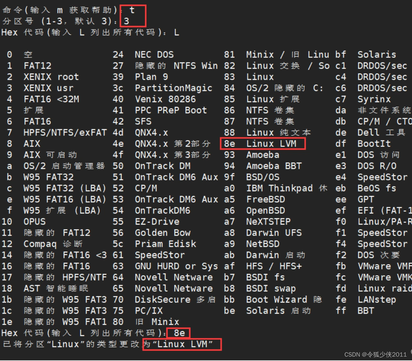Viewport: 412px width, 361px height.
Task: Select the "FreeBSD" entry with code a5
Action: [x=265, y=199]
